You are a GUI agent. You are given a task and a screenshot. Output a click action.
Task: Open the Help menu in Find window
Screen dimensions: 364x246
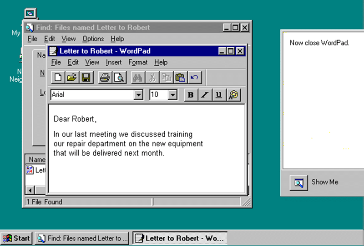117,39
